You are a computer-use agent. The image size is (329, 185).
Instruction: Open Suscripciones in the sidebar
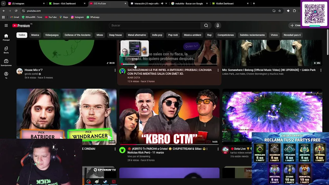pos(6,63)
